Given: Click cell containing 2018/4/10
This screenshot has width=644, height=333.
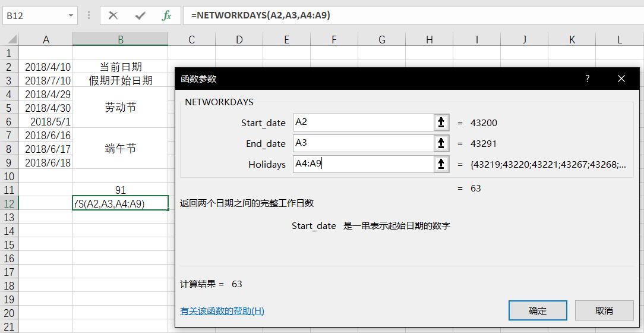Looking at the screenshot, I should (x=46, y=67).
